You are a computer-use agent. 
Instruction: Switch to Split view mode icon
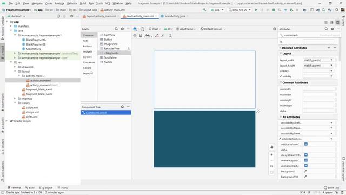(331, 22)
